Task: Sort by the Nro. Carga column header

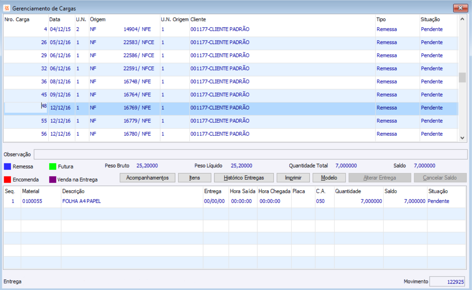Action: (x=17, y=19)
